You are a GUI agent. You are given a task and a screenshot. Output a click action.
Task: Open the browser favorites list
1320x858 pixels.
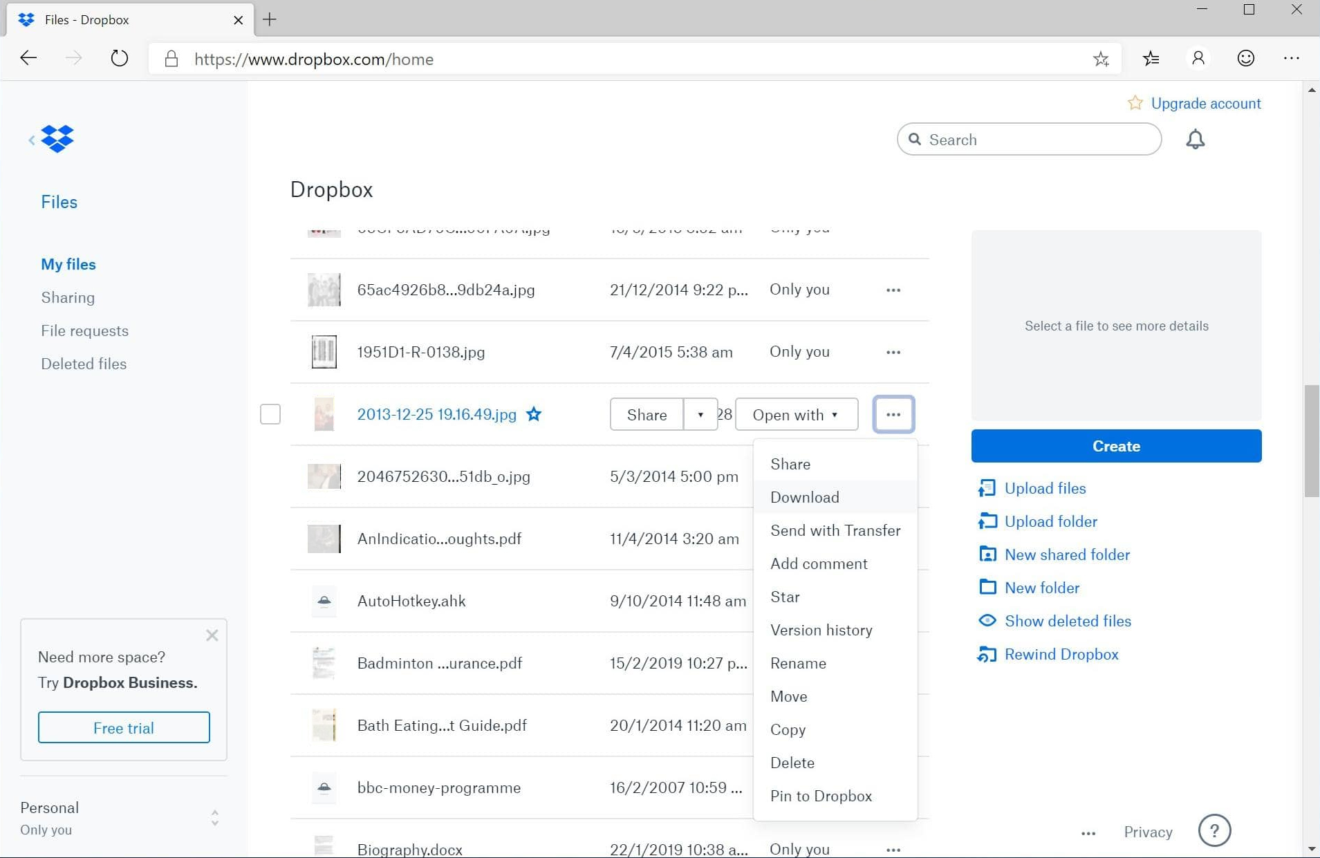coord(1151,59)
